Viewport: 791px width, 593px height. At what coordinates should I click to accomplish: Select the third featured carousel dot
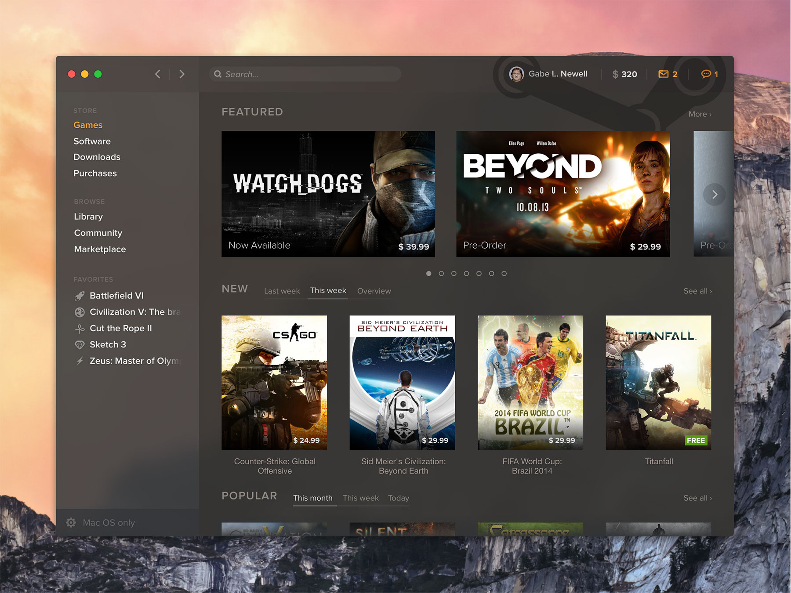[x=454, y=273]
